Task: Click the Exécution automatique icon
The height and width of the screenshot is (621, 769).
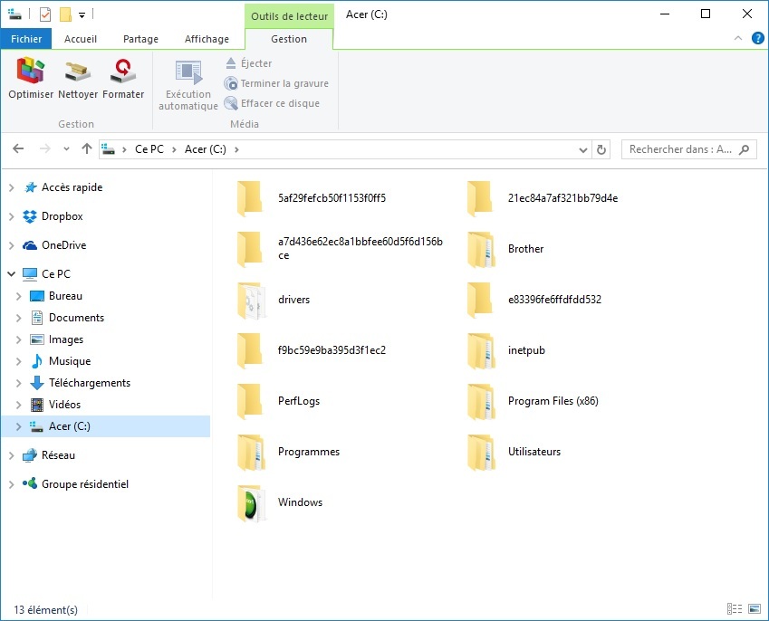Action: (188, 72)
